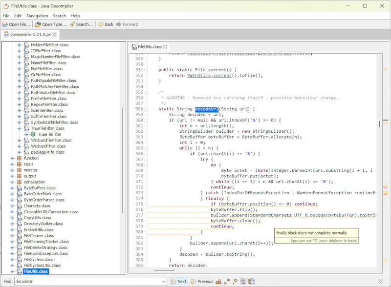
Task: Find next occurrence with Next button
Action: click(x=178, y=282)
